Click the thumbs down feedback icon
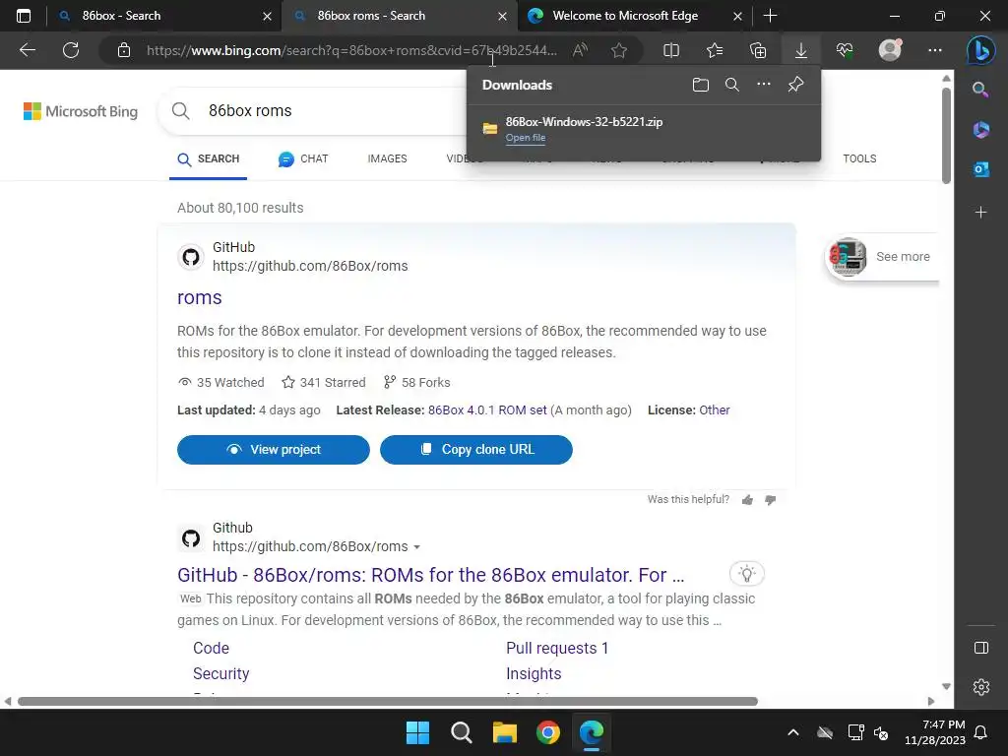 (x=770, y=500)
